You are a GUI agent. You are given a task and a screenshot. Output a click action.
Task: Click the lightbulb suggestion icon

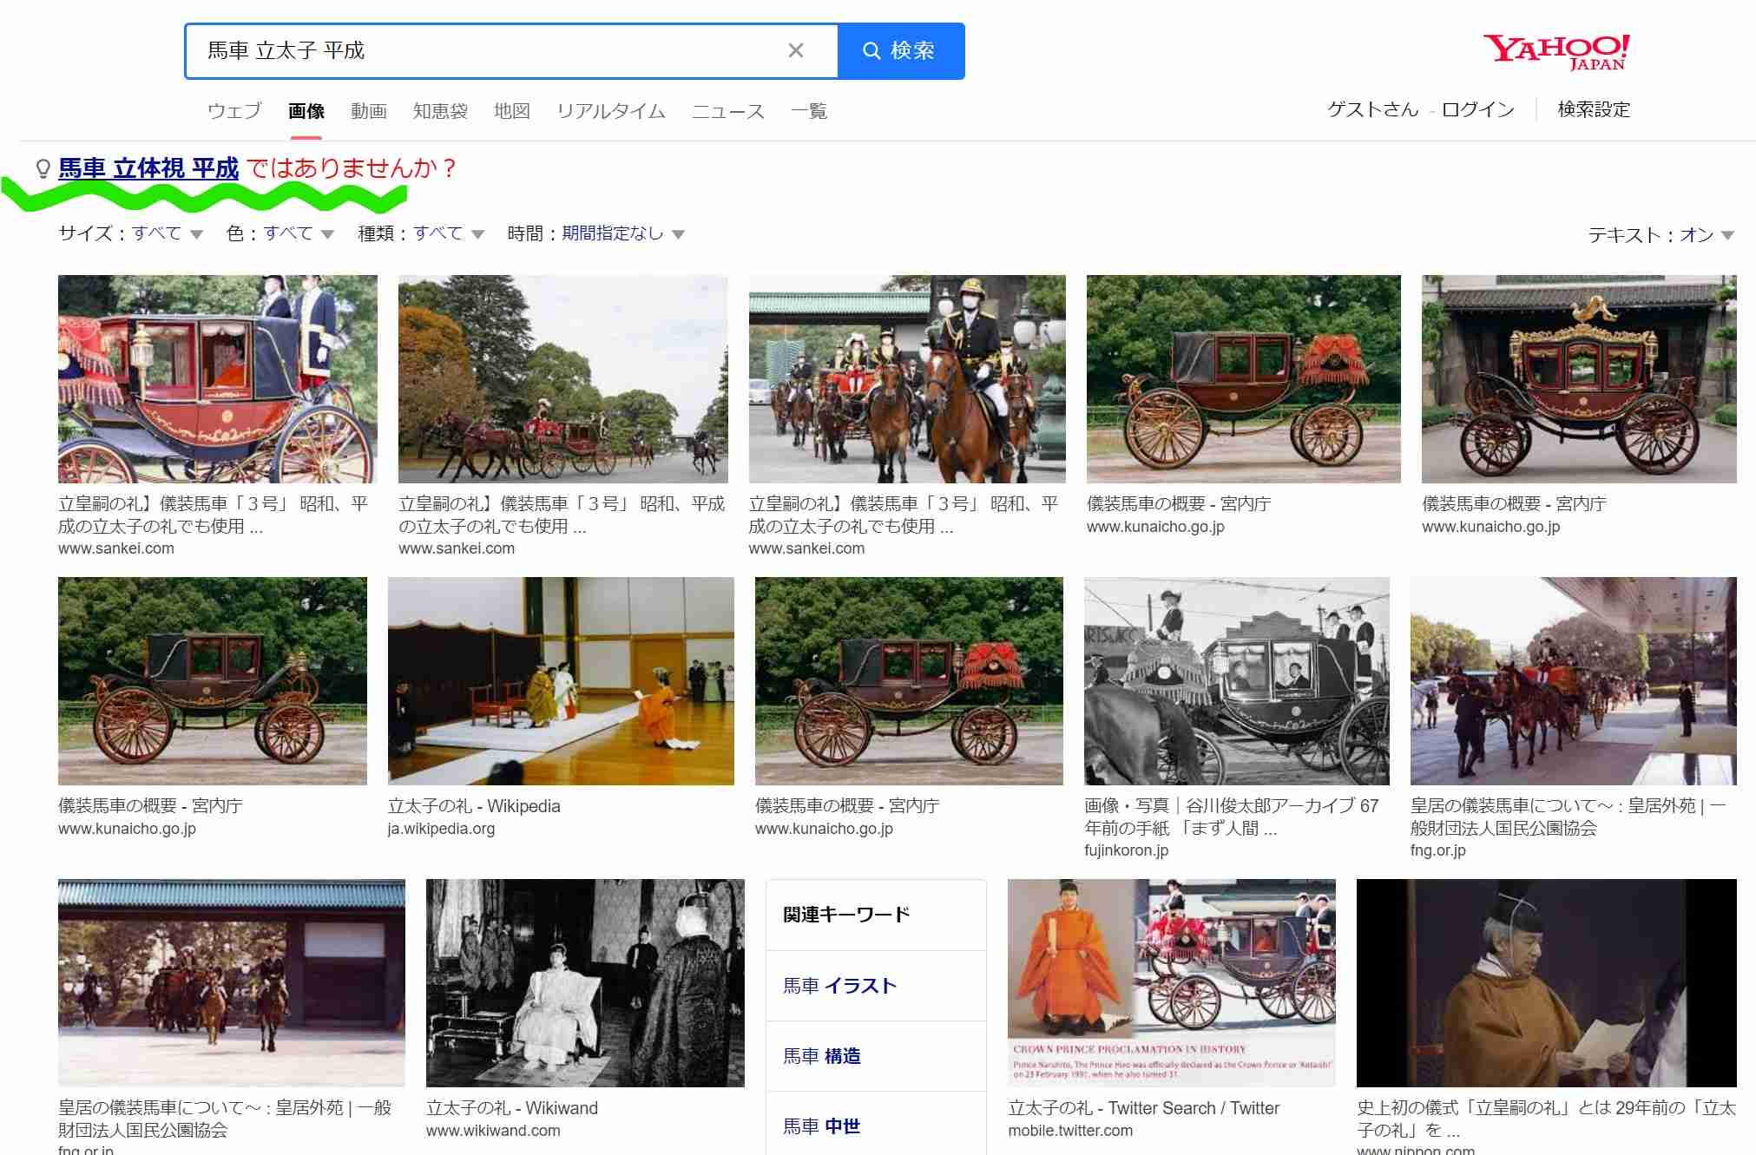click(42, 168)
